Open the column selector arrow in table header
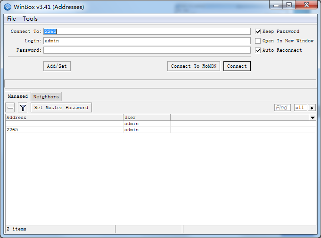 pyautogui.click(x=312, y=118)
